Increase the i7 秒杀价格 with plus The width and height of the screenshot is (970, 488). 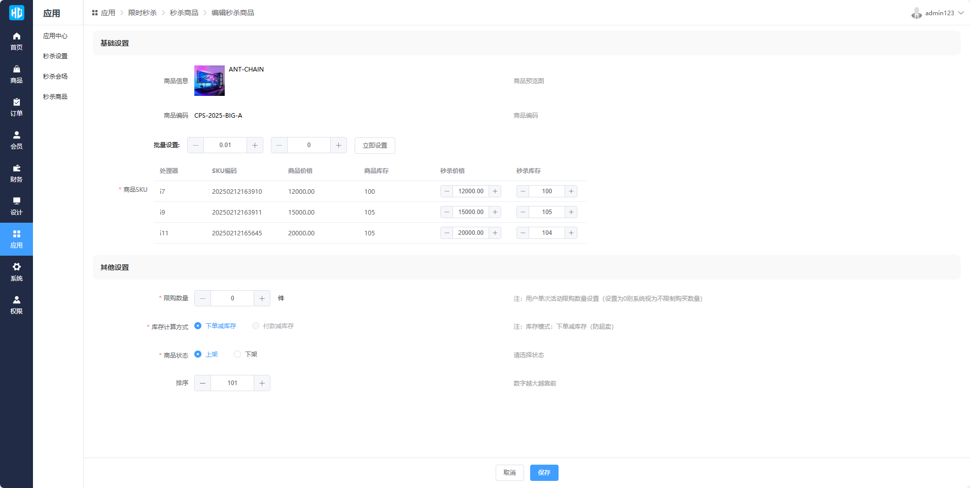(495, 191)
